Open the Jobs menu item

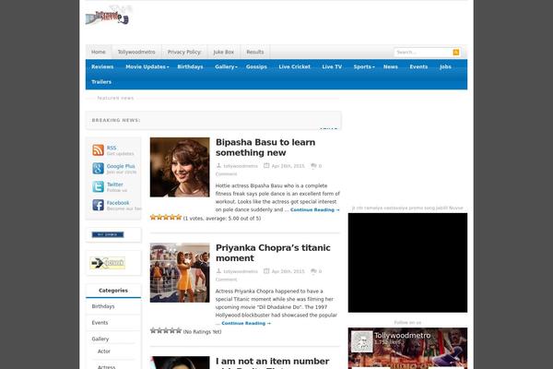[x=445, y=66]
